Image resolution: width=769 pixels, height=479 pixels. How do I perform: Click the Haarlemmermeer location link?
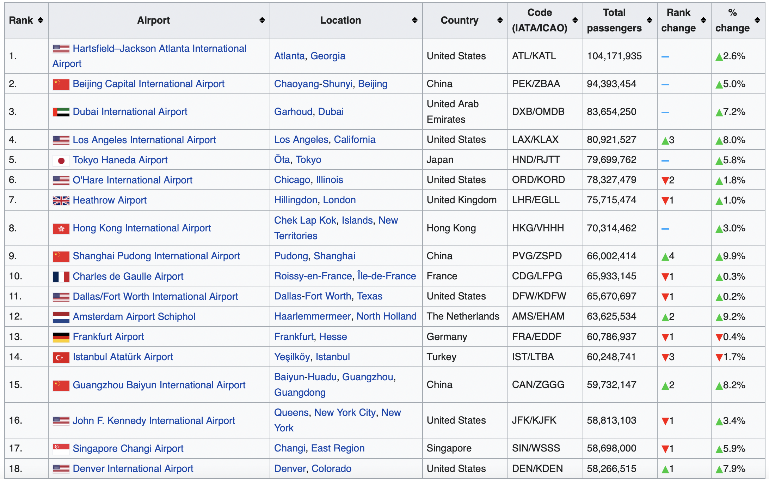click(312, 316)
